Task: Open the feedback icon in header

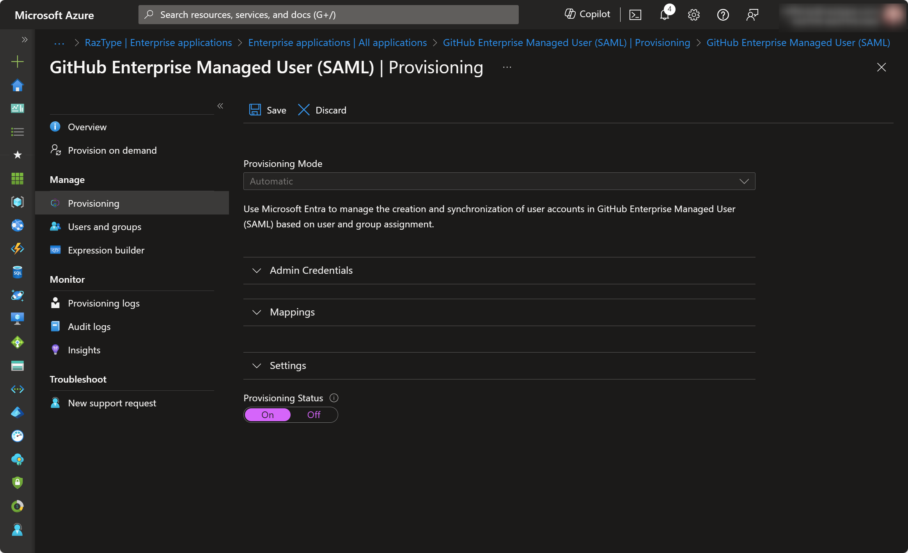Action: coord(752,15)
